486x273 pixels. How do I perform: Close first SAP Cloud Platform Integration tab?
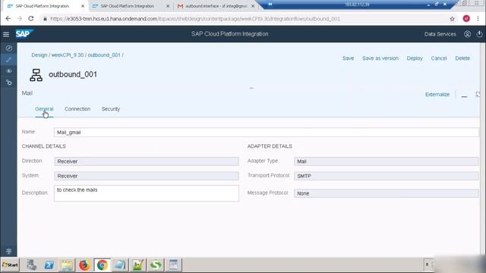tap(83, 6)
